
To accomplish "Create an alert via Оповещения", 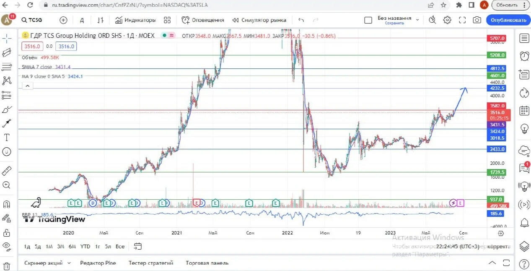I will coord(203,20).
